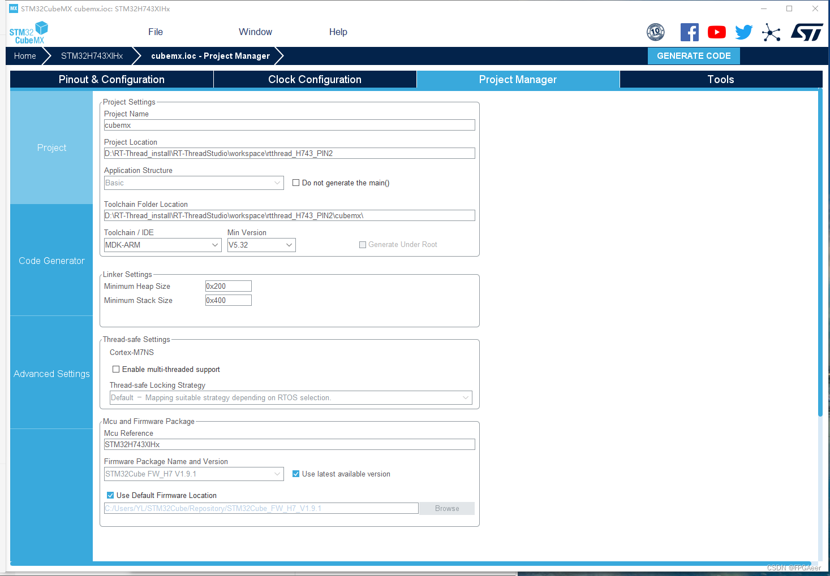Click the STM32CubeMX logo icon

[29, 33]
